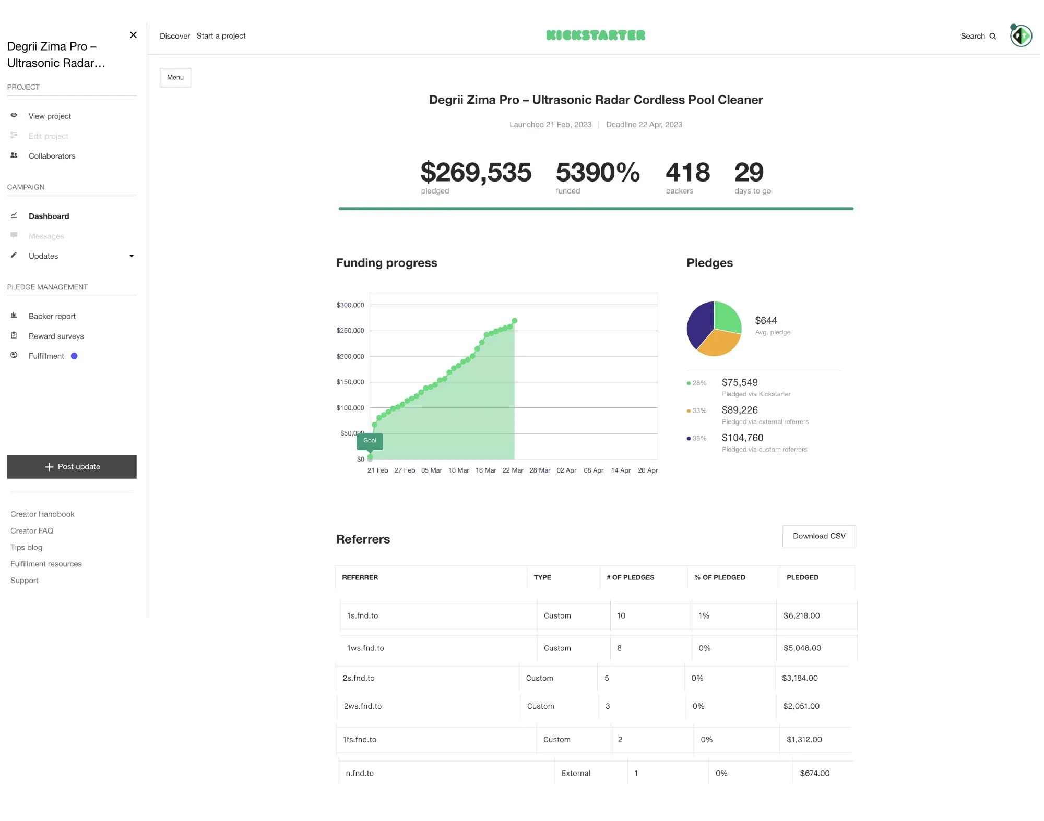Close the project sidebar with X
The height and width of the screenshot is (821, 1044).
[x=133, y=35]
